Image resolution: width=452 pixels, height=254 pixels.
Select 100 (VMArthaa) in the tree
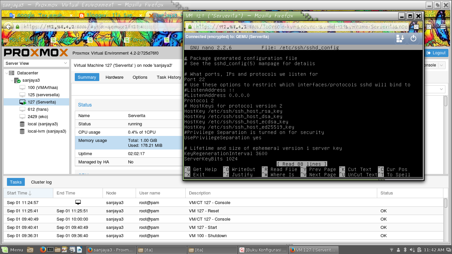click(x=43, y=88)
